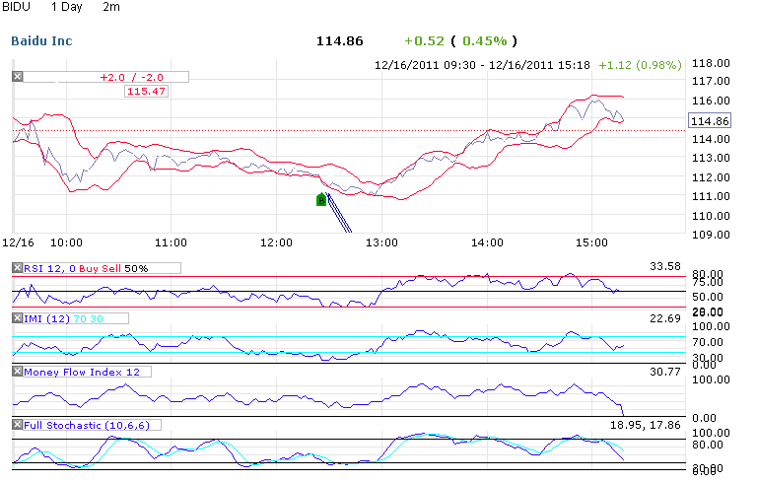
Task: Click the 114.86 price tag on axis
Action: point(710,120)
